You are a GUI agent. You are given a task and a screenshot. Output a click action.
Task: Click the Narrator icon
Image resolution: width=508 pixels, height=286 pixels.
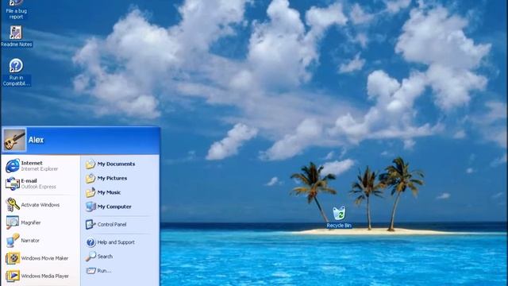coord(13,240)
